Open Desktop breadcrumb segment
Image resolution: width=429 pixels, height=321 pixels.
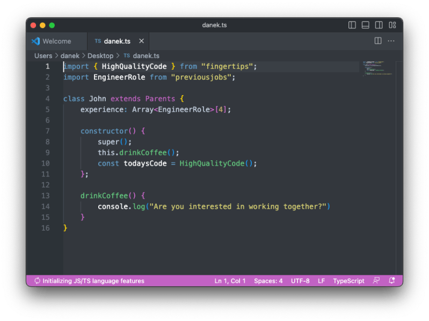[100, 55]
